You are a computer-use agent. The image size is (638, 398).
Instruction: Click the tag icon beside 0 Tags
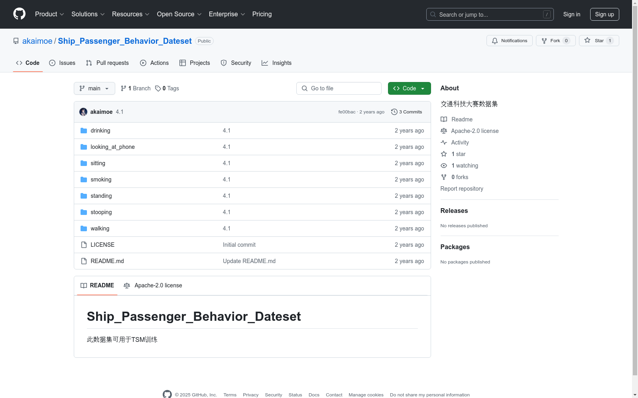[158, 88]
